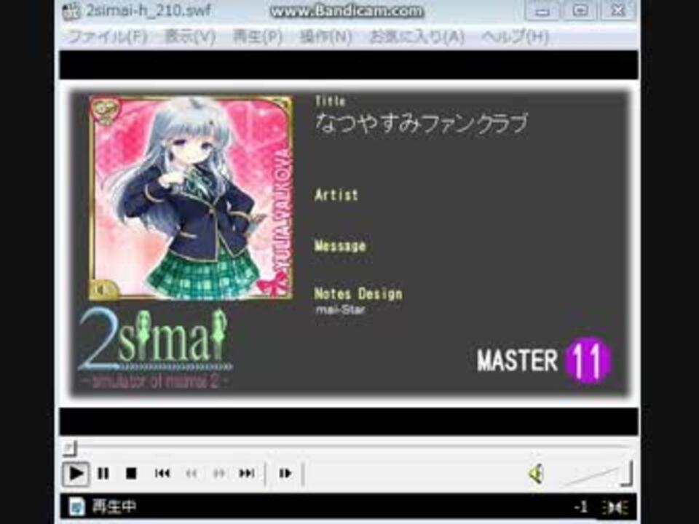This screenshot has width=699, height=524.
Task: Open the ファイル(F) menu
Action: point(107,36)
